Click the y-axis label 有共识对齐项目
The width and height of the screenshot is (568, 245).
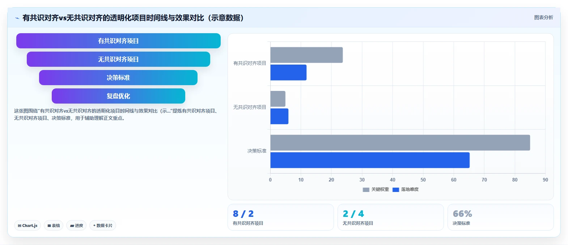pos(250,63)
